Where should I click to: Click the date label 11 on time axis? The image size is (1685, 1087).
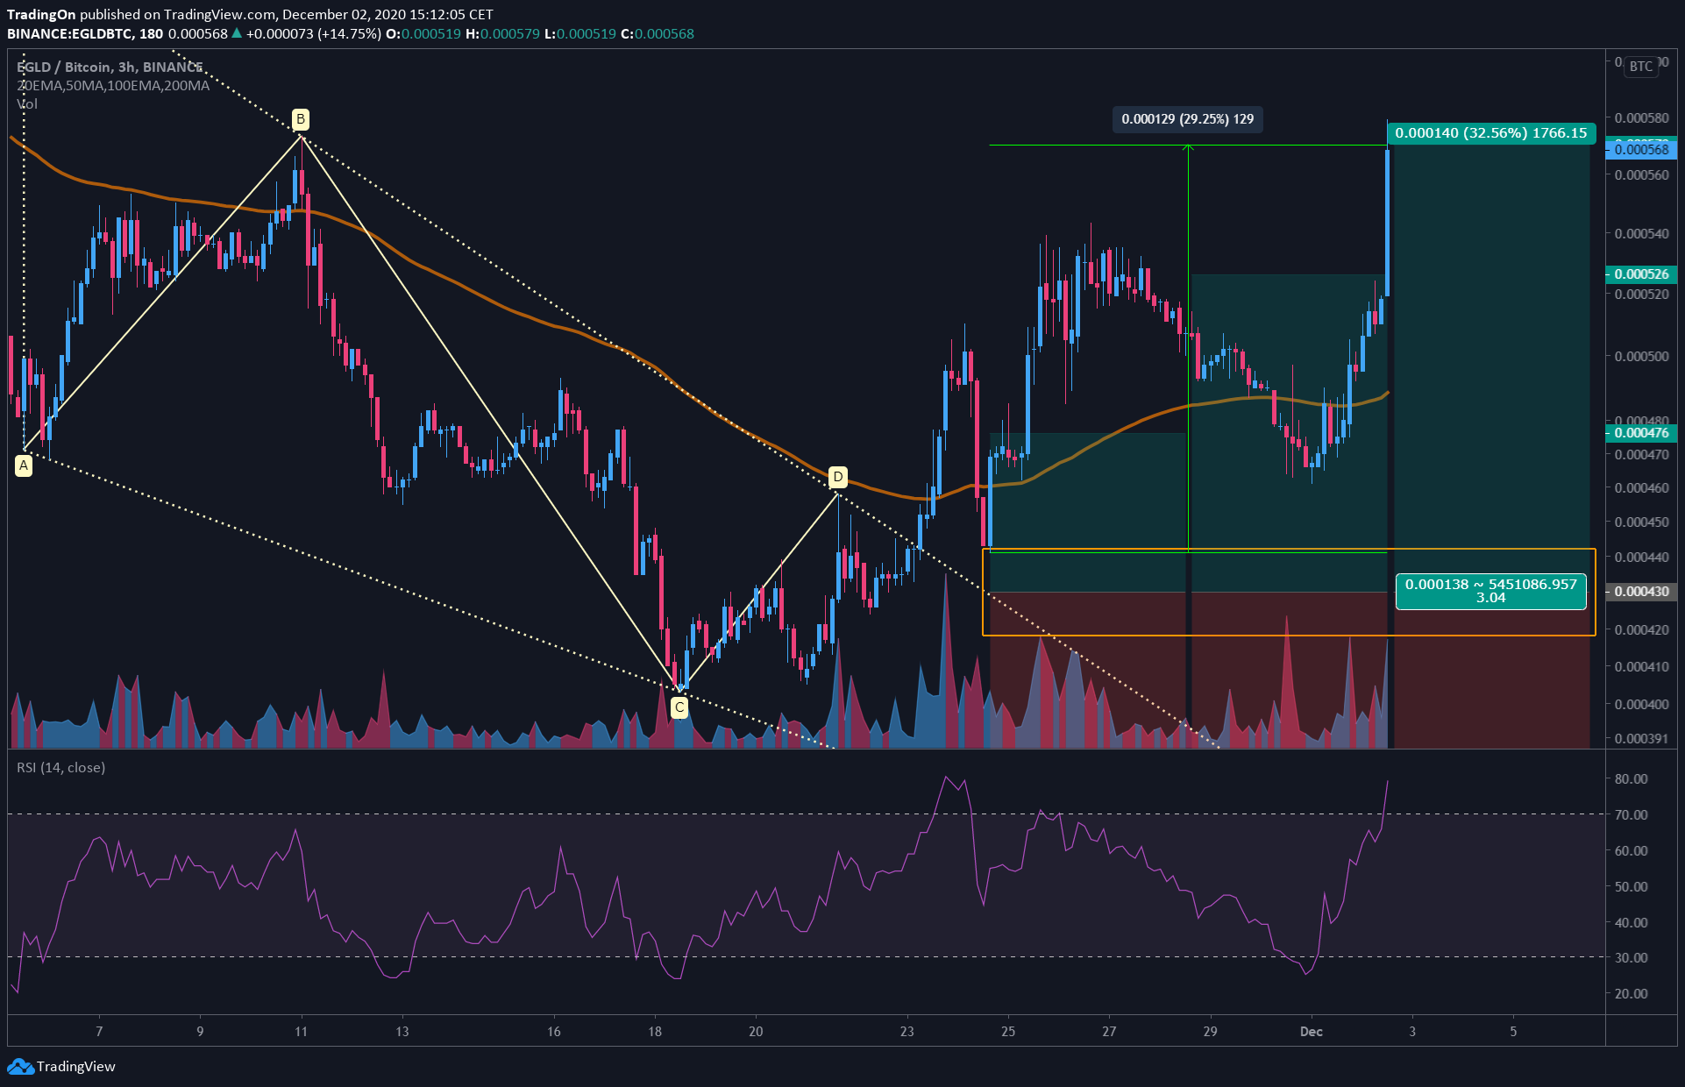301,1032
